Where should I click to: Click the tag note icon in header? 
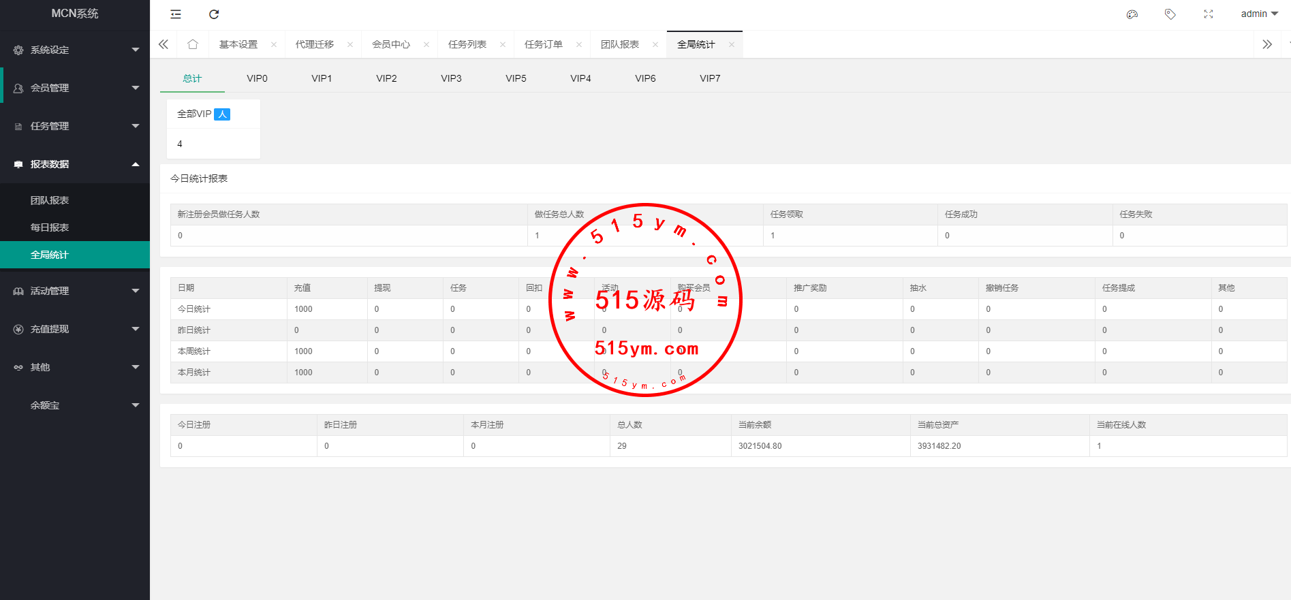pos(1170,14)
